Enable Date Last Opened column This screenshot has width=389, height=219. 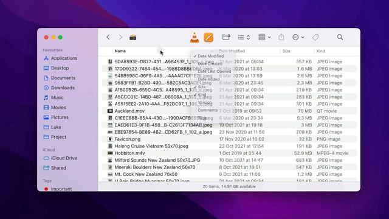[215, 72]
